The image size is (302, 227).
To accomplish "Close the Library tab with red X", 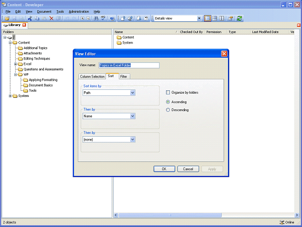I will click(x=24, y=25).
